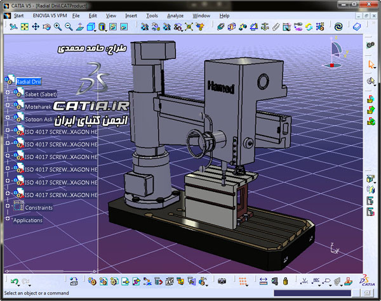Image resolution: width=381 pixels, height=301 pixels.
Task: Open the Shading mode dropdown arrow
Action: [x=106, y=31]
